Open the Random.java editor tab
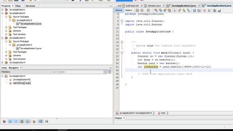 coord(154,6)
